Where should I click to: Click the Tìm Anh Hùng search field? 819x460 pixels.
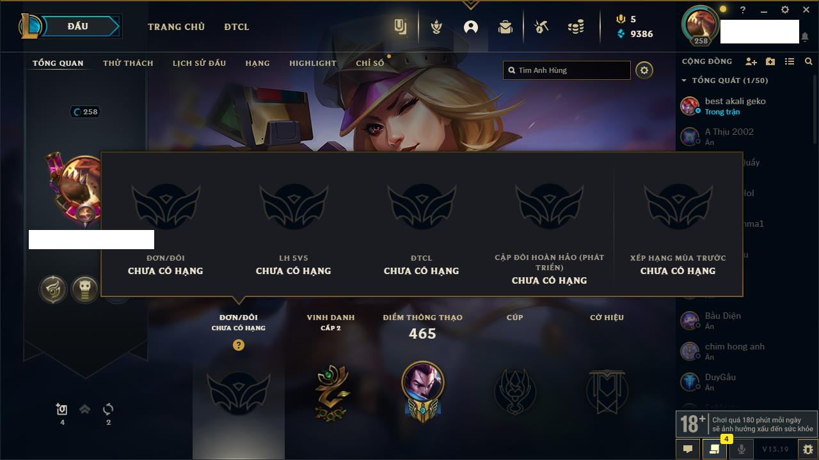coord(567,70)
